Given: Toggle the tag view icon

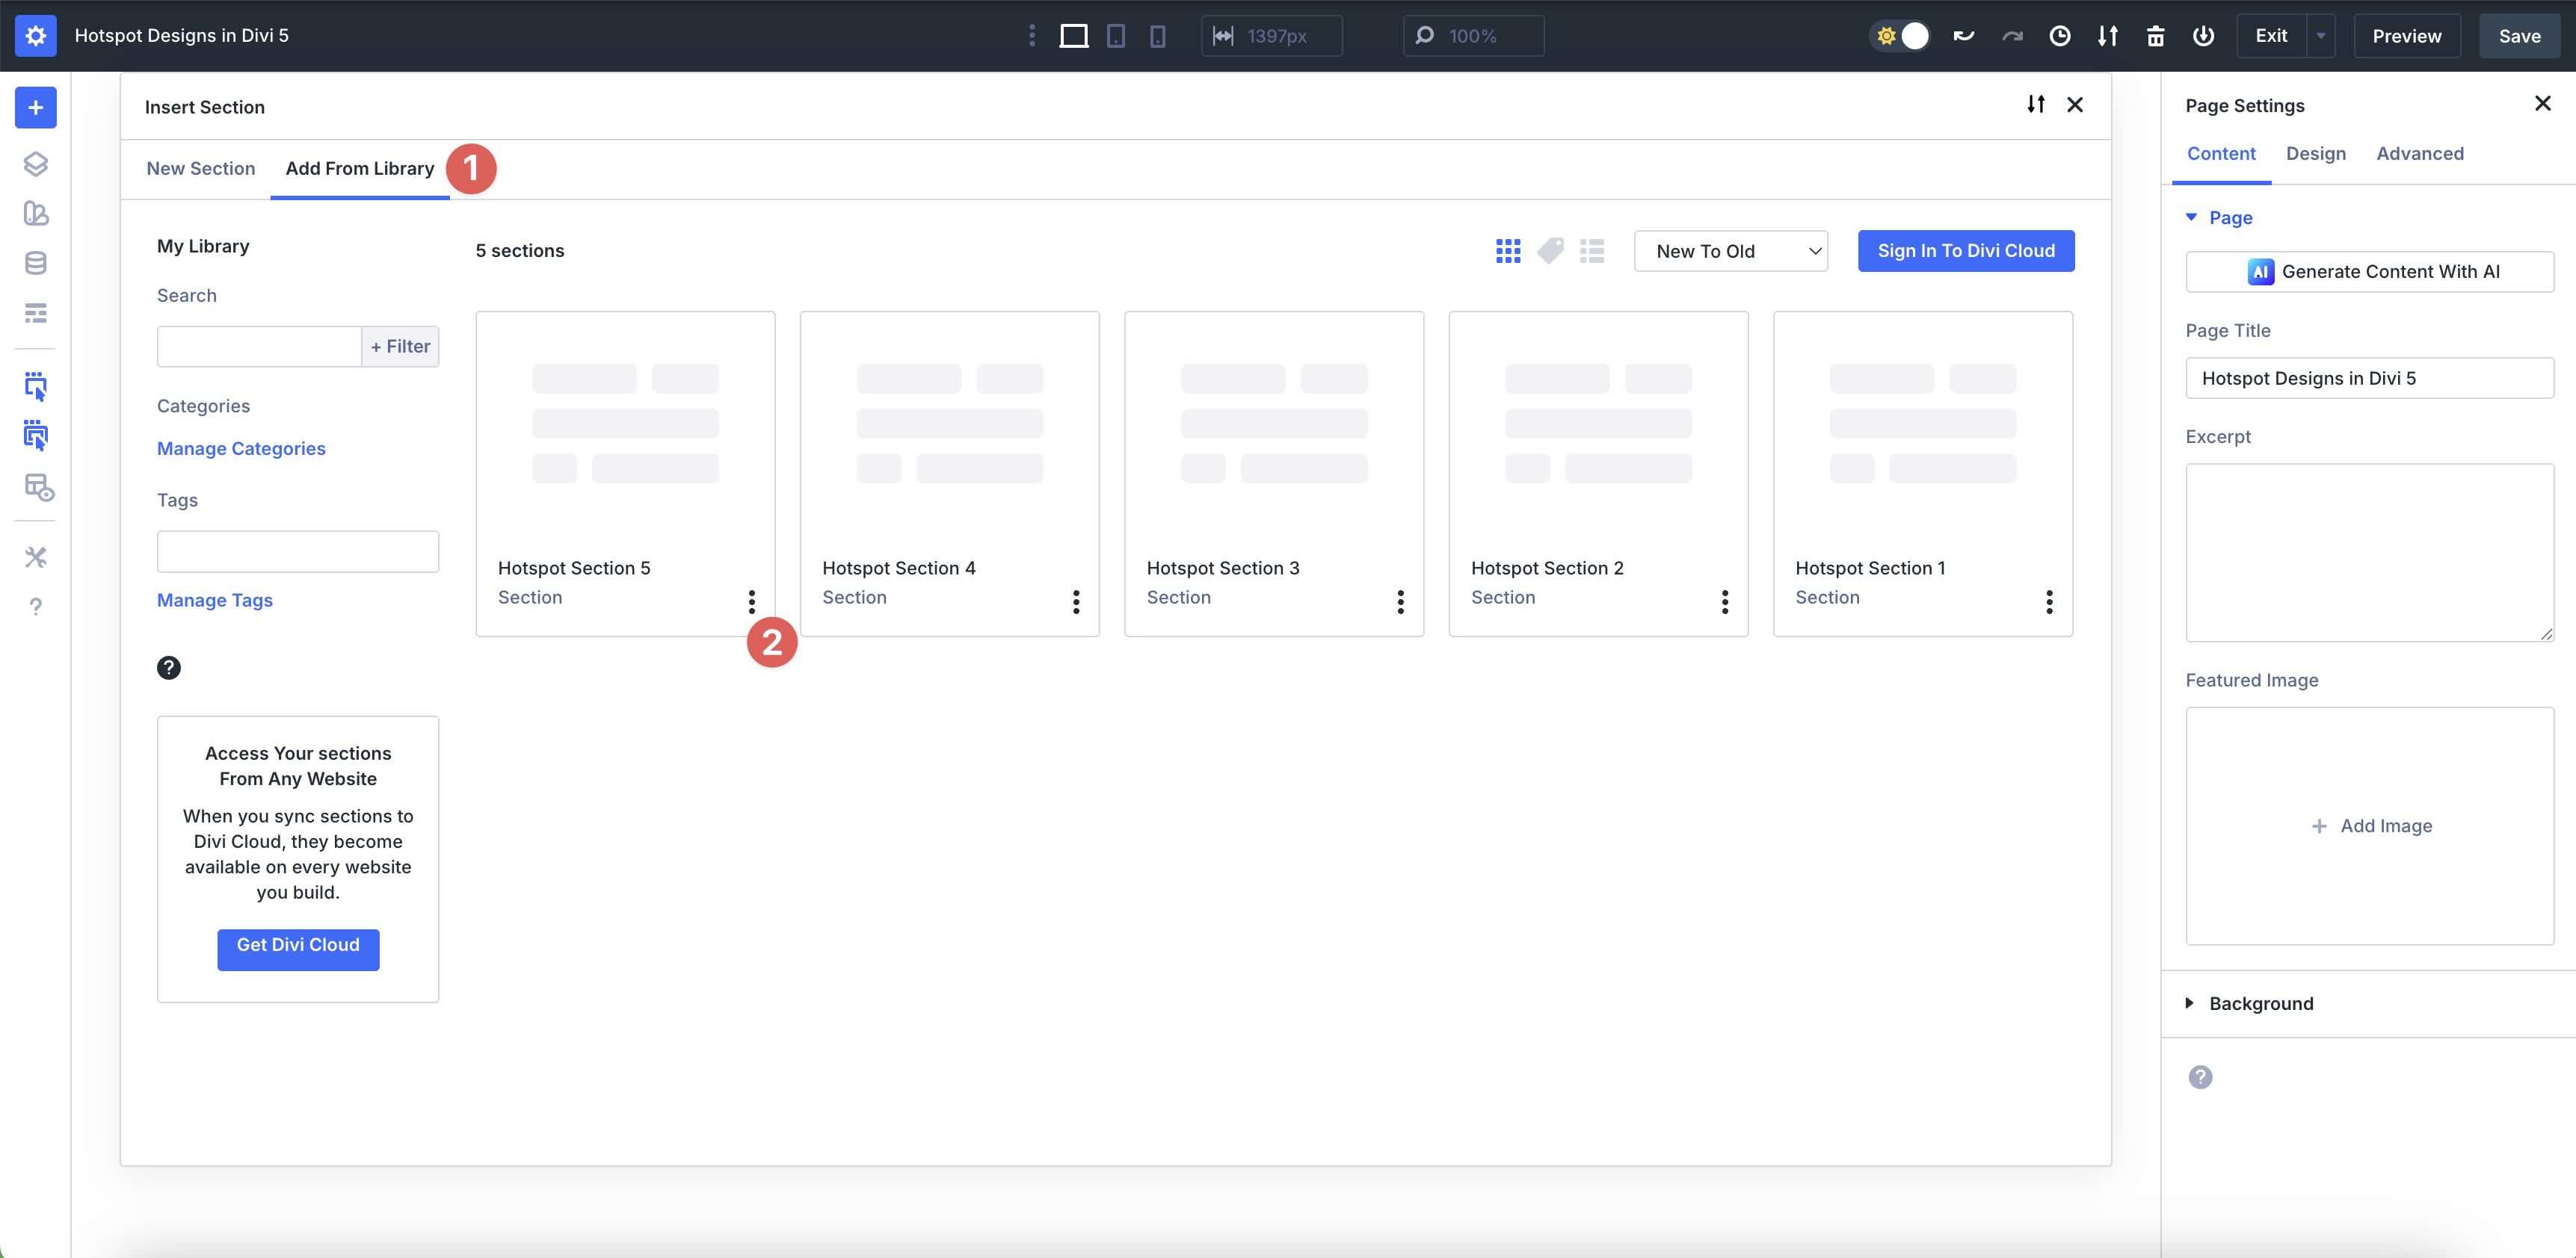Looking at the screenshot, I should pos(1550,251).
